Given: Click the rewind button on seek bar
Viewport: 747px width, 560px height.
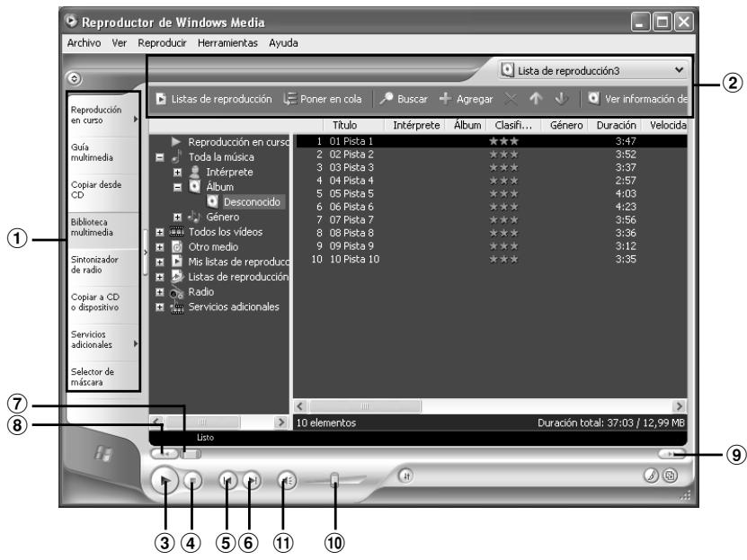Looking at the screenshot, I should coord(164,454).
